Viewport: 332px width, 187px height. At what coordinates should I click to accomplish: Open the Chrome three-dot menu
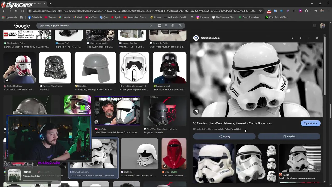point(328,11)
